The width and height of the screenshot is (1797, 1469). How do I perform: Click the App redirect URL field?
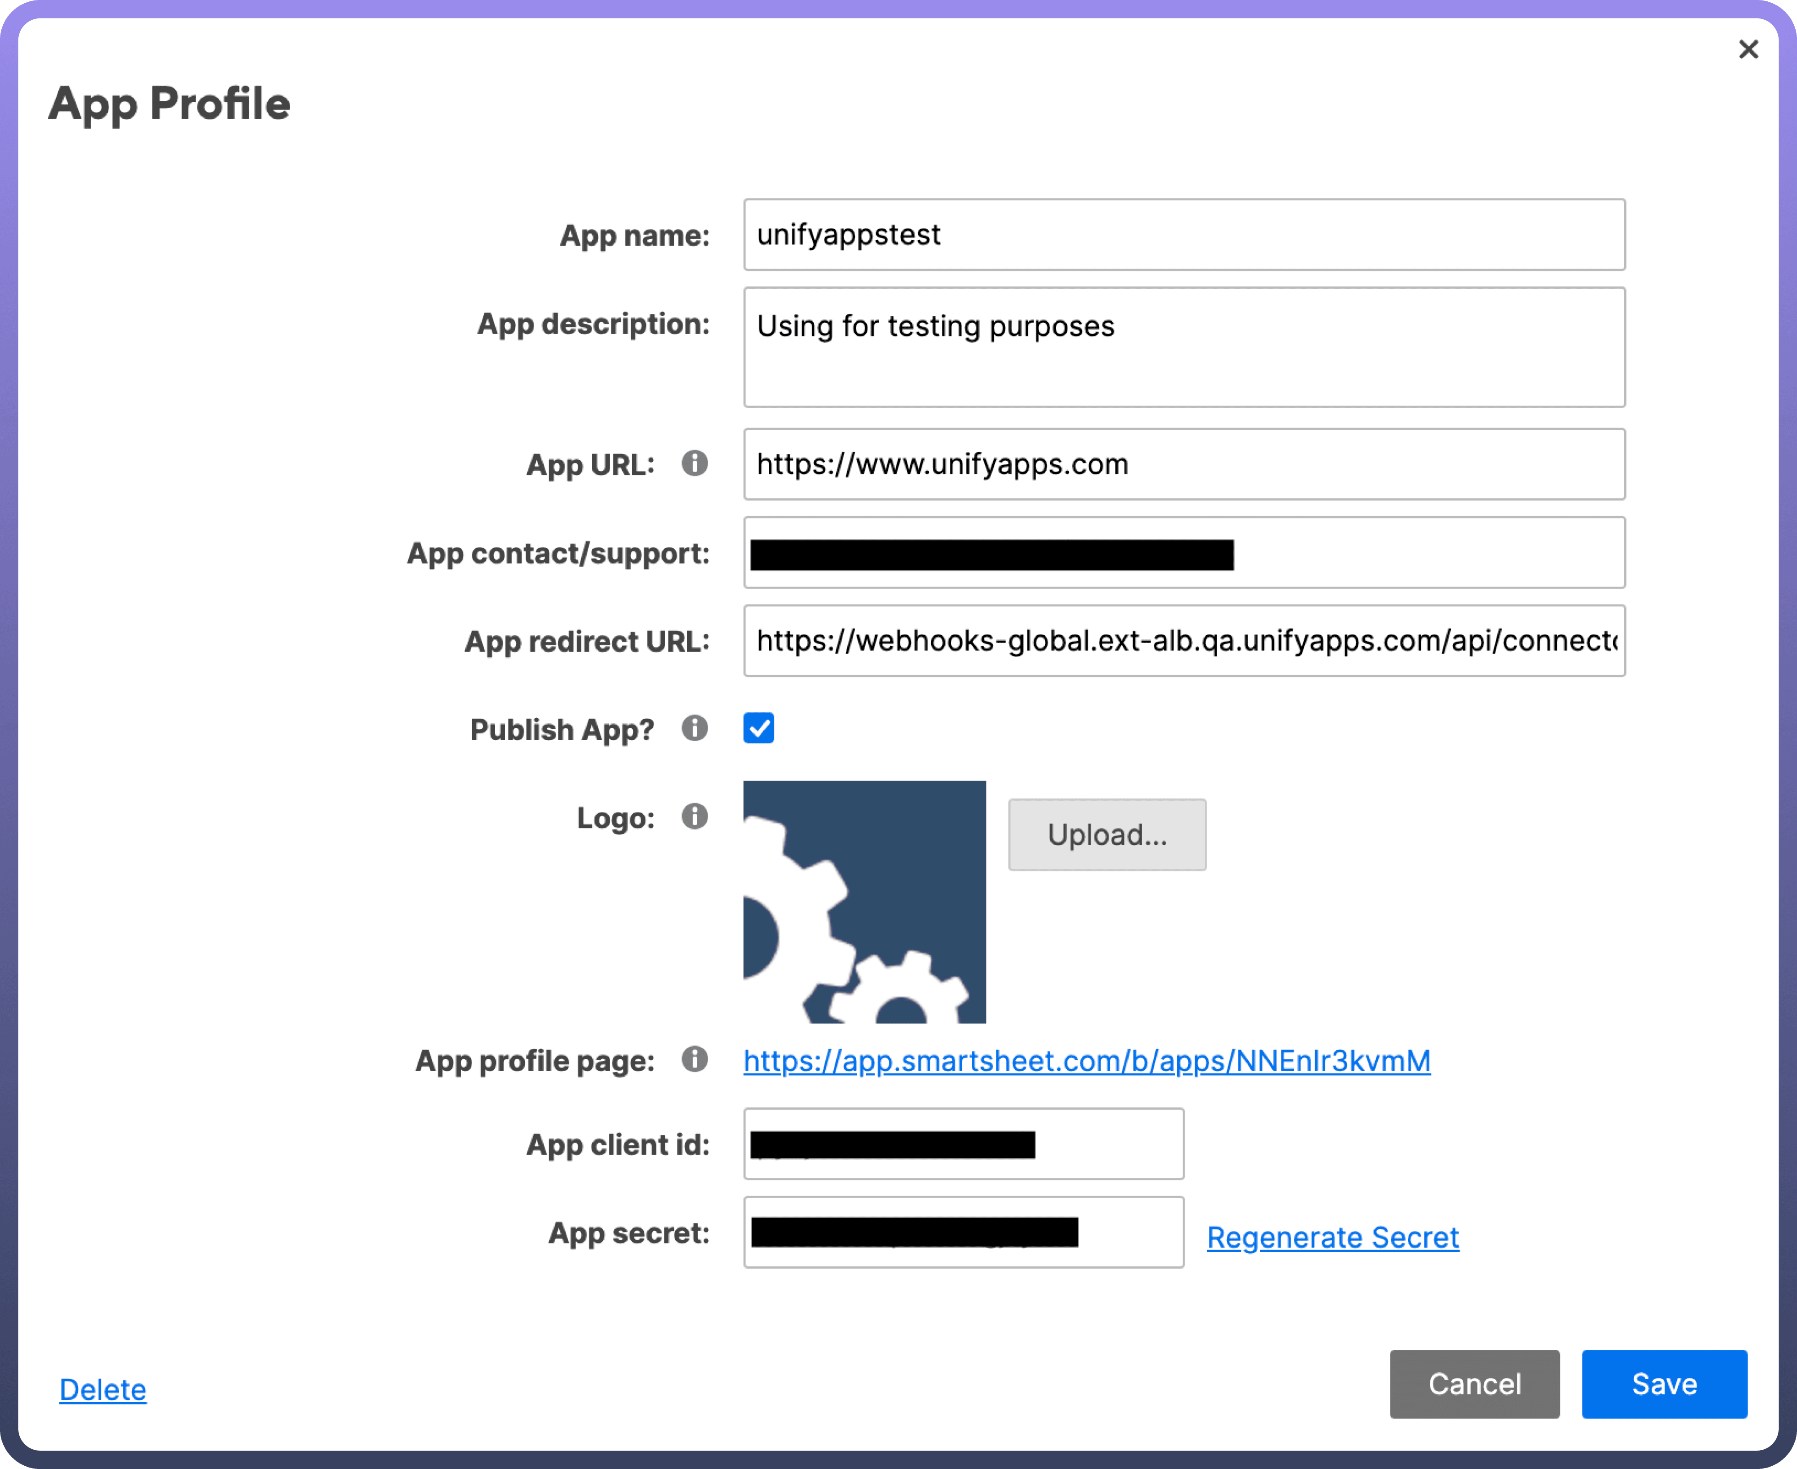coord(1183,641)
